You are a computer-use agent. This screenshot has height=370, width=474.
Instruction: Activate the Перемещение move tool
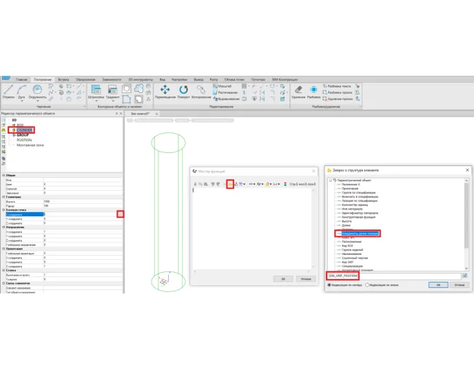pos(165,92)
